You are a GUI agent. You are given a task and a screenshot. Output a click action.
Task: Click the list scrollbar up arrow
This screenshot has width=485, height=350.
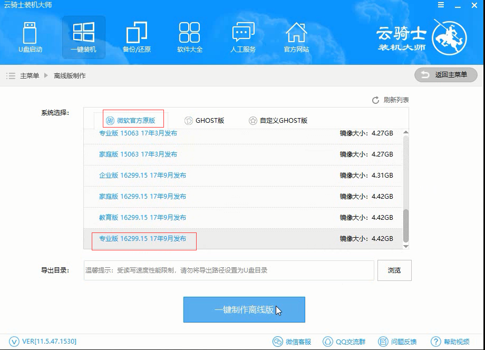pyautogui.click(x=406, y=132)
